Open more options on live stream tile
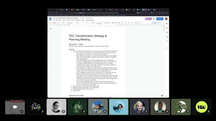 click(22, 112)
